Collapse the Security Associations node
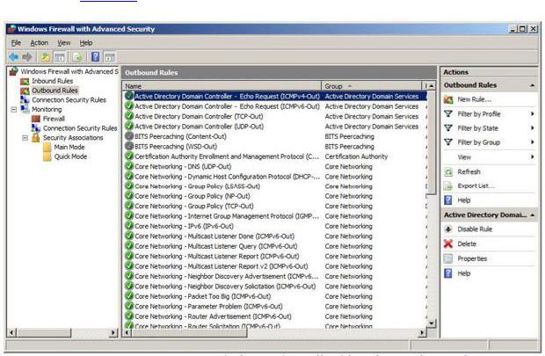 (25, 138)
